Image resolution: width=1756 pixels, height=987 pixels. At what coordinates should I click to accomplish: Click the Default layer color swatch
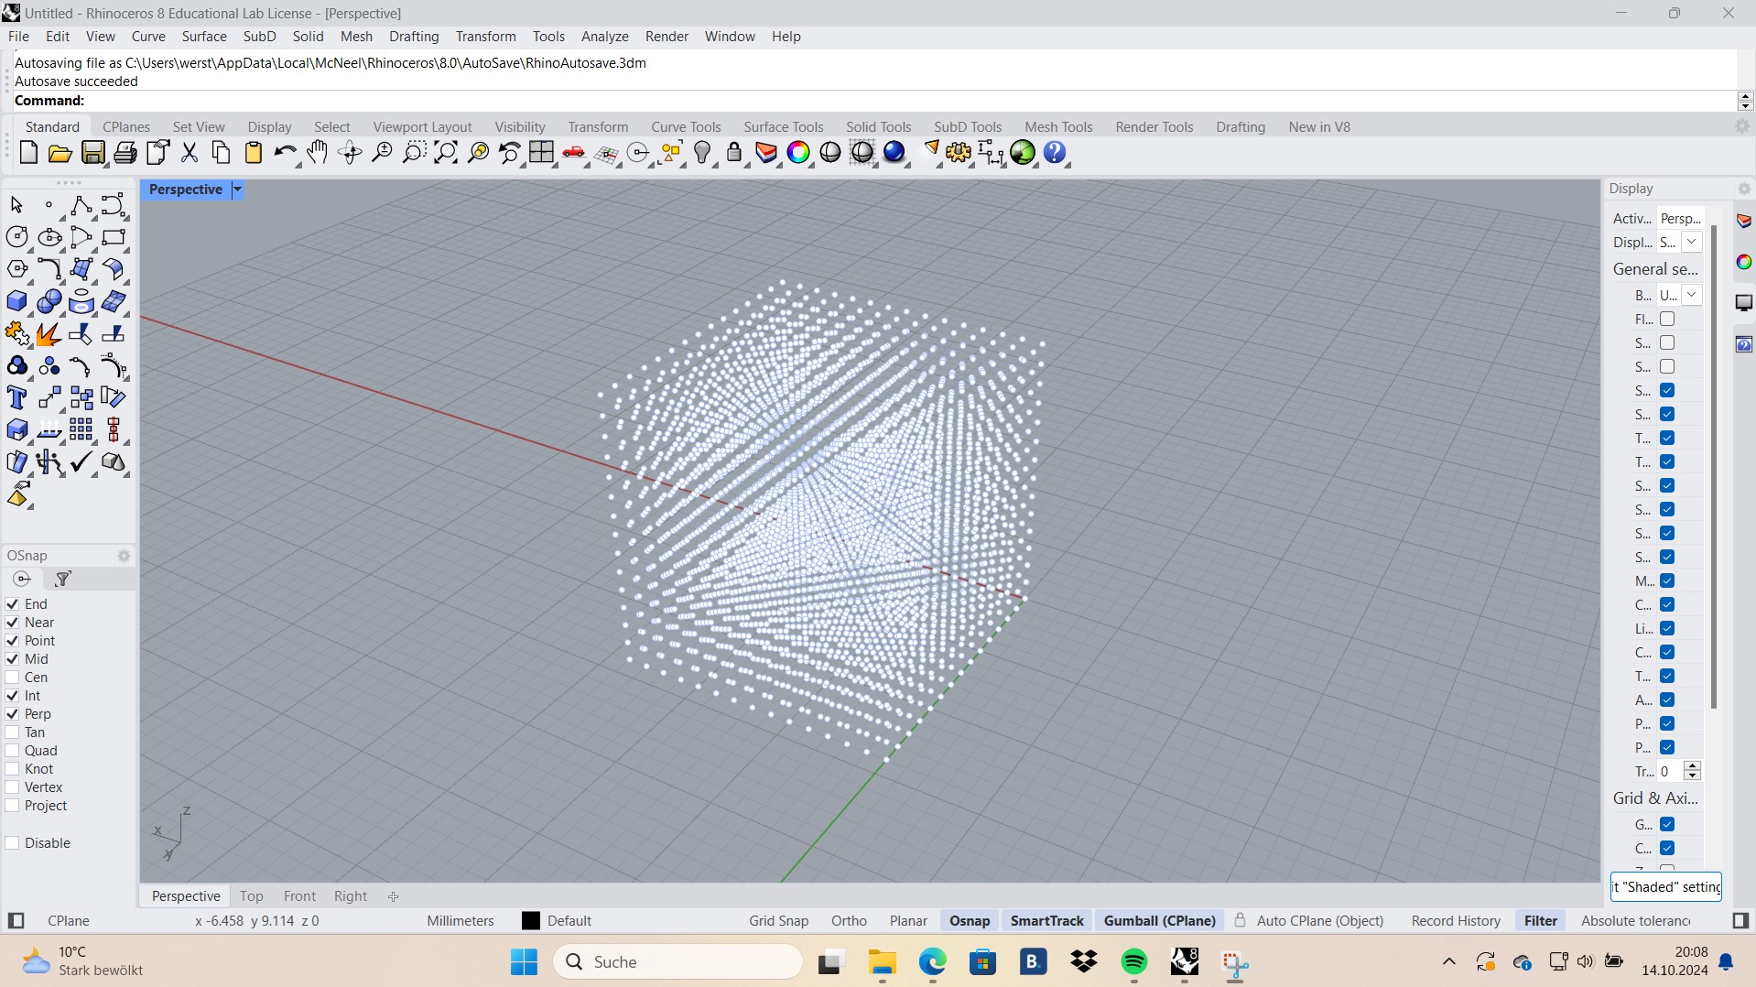pos(531,920)
